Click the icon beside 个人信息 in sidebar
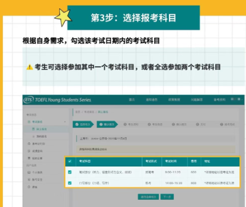Screen dimensions: 246x207 click(x=29, y=172)
